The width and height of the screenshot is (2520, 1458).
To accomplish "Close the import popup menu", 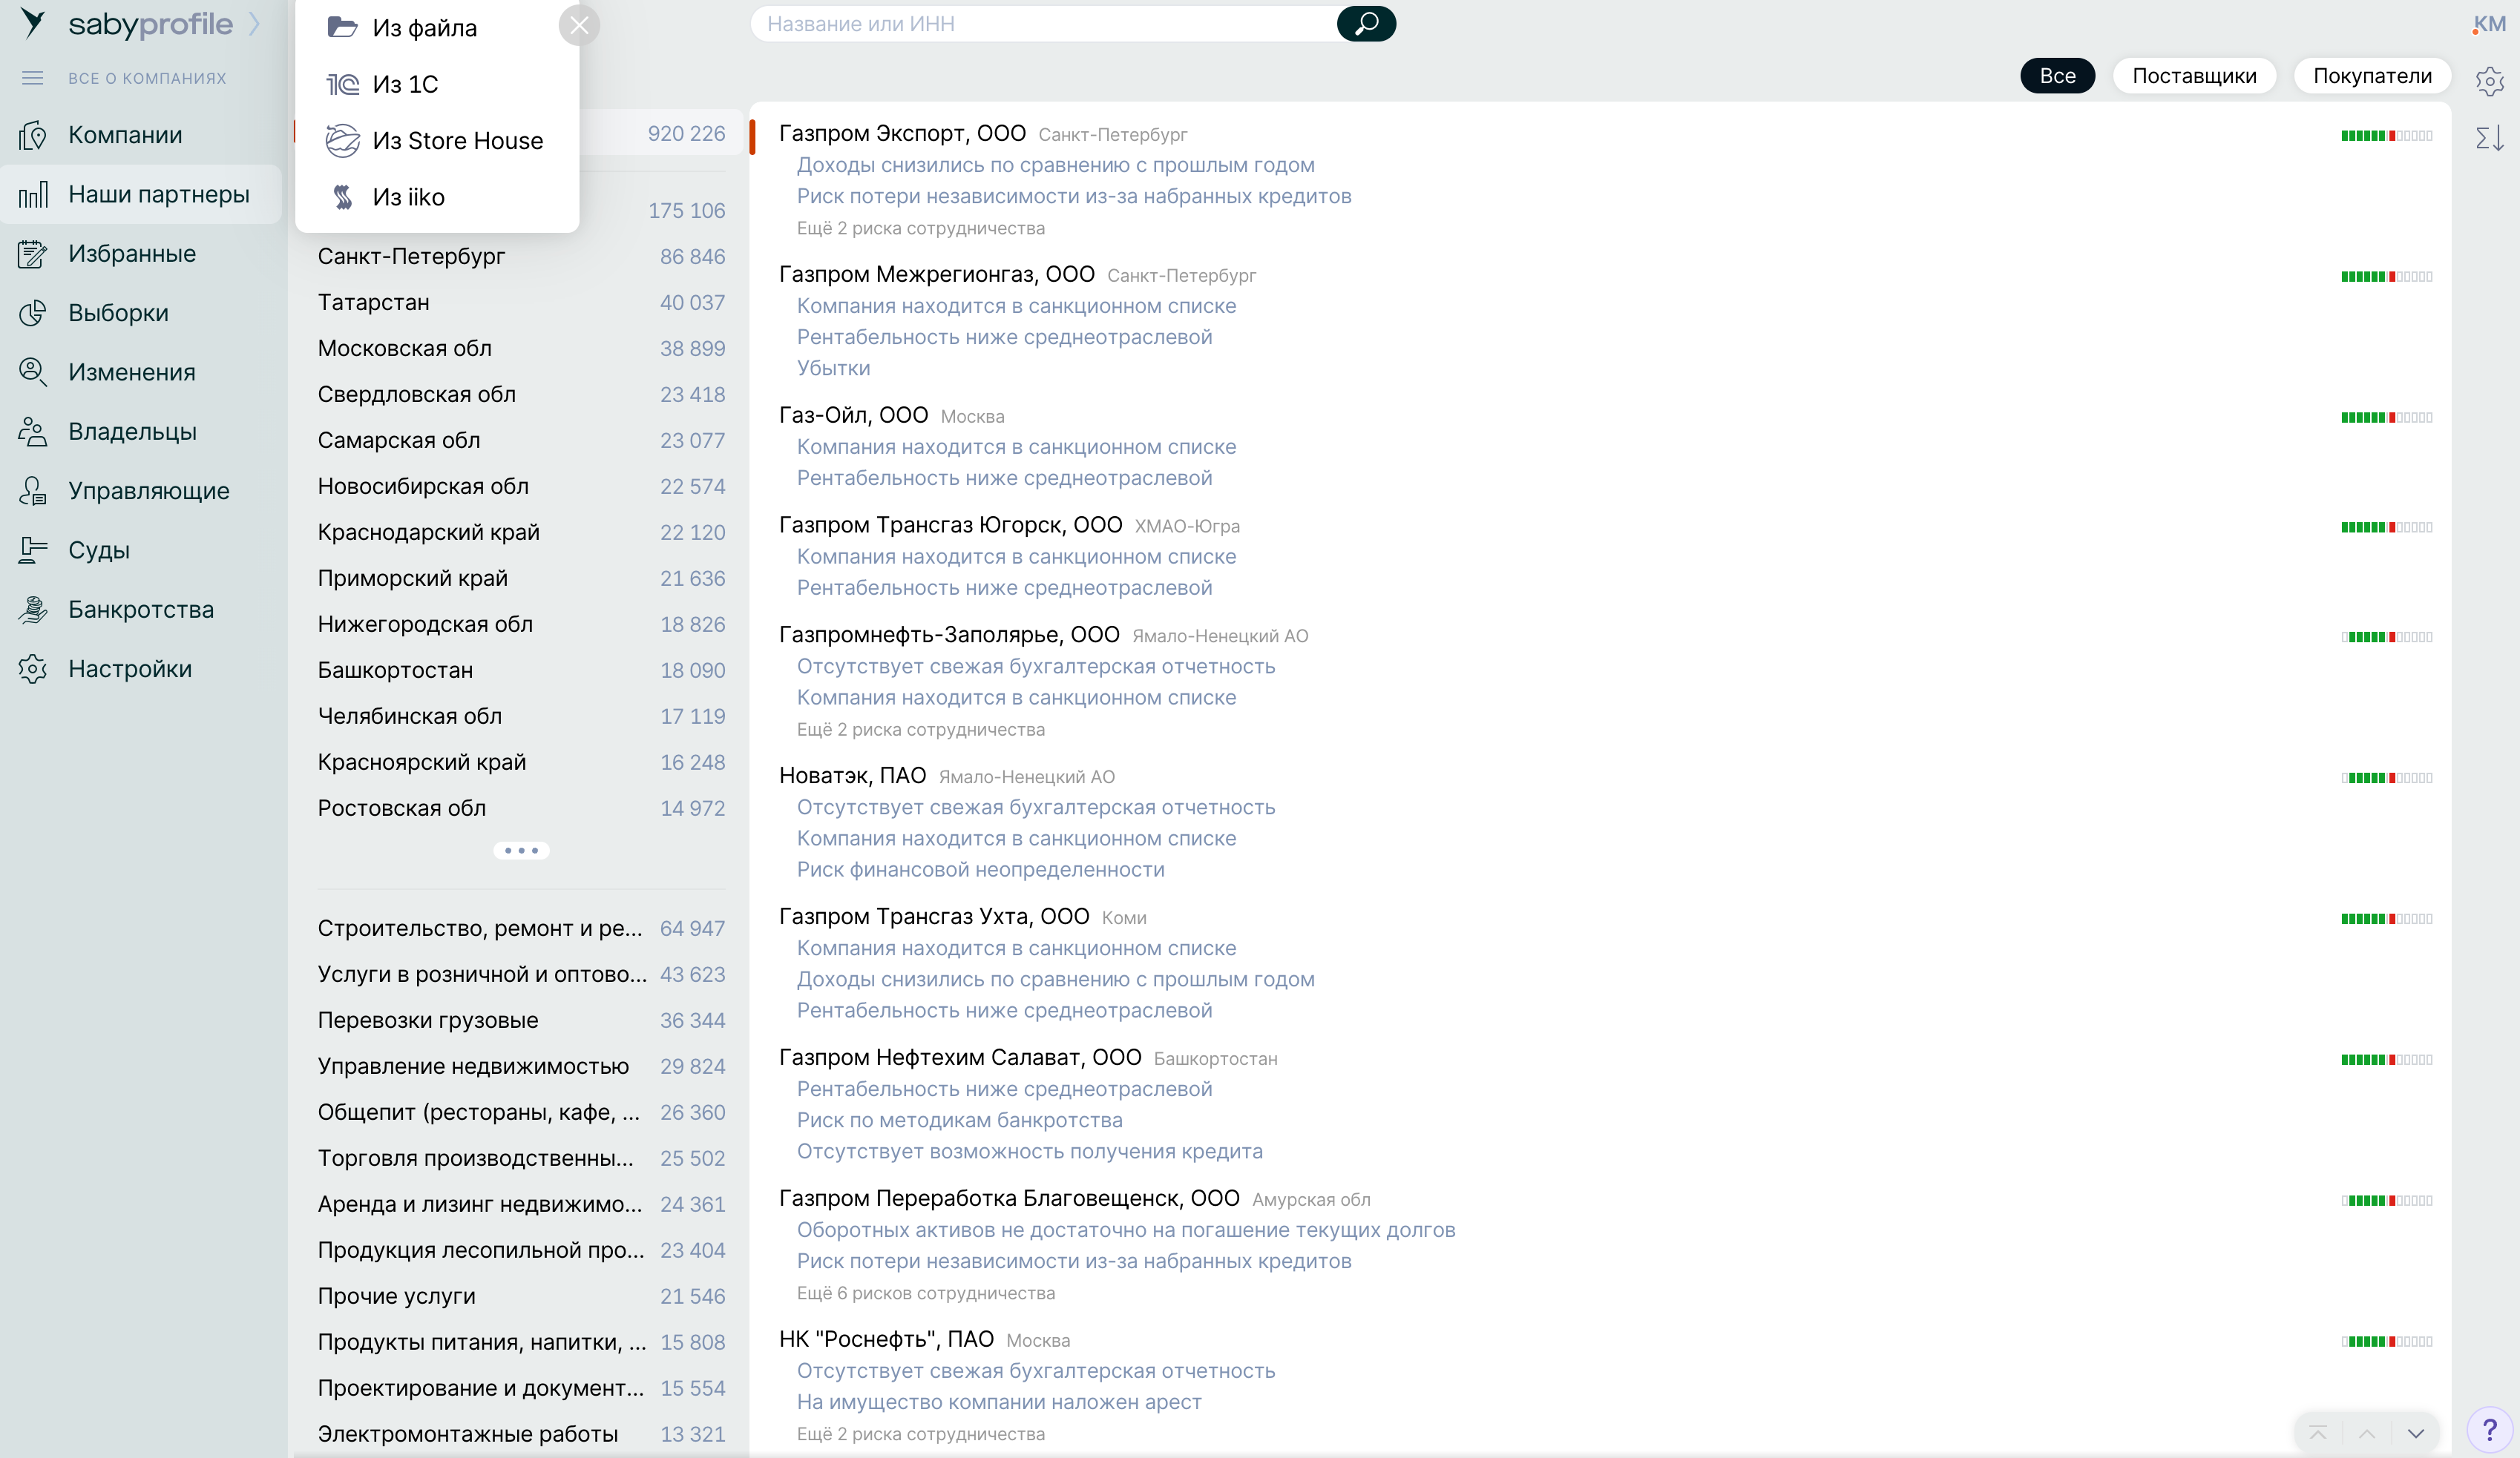I will coord(579,26).
